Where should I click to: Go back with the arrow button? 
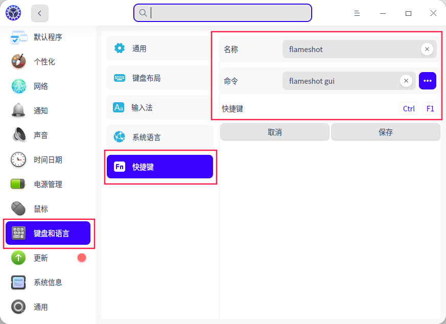[x=39, y=13]
